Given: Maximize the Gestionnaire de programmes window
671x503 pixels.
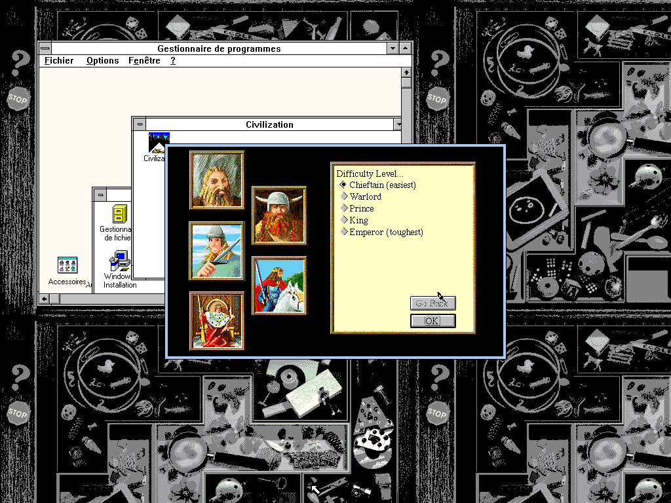Looking at the screenshot, I should pos(405,48).
